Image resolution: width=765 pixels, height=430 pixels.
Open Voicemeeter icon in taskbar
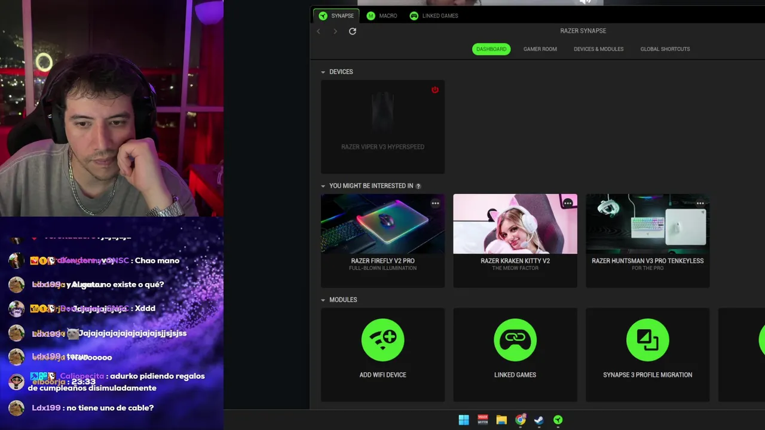click(x=483, y=420)
